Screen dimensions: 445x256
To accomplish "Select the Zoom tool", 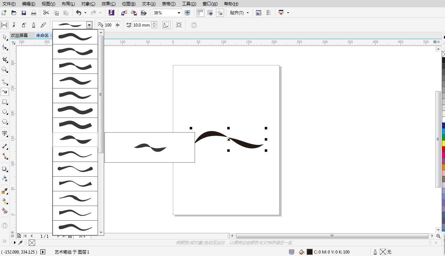I will (5, 70).
